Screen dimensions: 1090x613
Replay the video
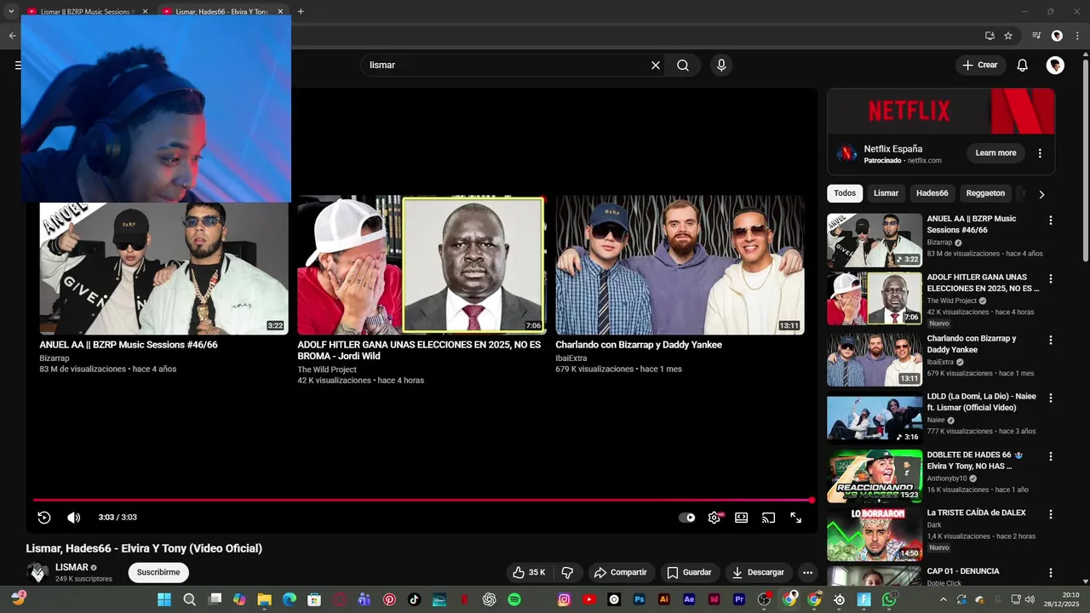(44, 518)
